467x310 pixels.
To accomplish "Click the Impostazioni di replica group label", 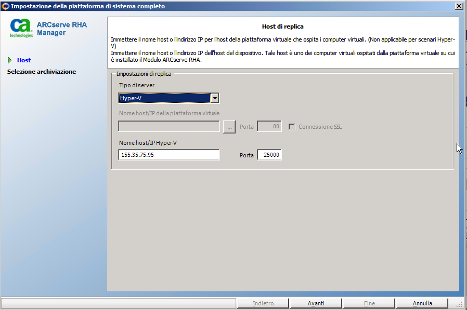I will (144, 74).
